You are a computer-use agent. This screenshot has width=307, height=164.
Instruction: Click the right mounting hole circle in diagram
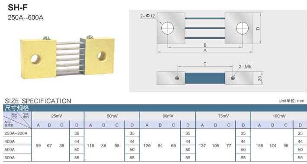click(x=242, y=28)
